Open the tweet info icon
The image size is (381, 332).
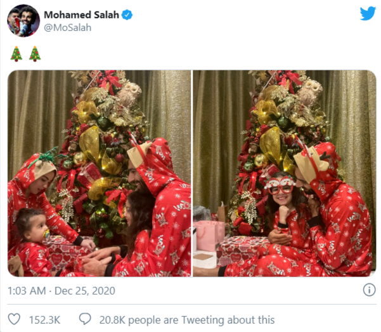[x=369, y=290]
